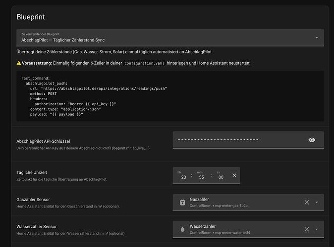Click the rest_command YAML code block
The width and height of the screenshot is (334, 247).
pyautogui.click(x=170, y=96)
